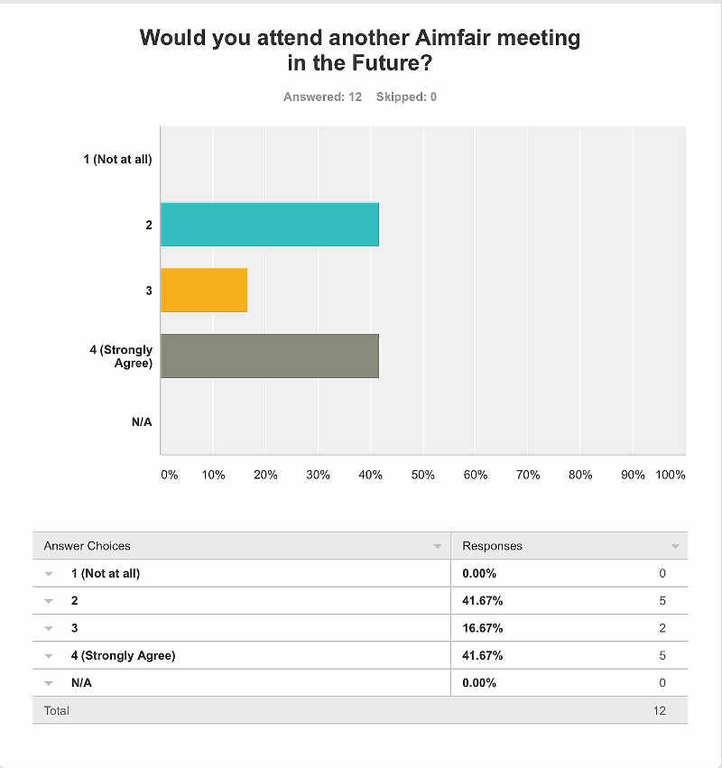The height and width of the screenshot is (768, 722).
Task: Click the orange bar for answer 3
Action: pos(204,290)
